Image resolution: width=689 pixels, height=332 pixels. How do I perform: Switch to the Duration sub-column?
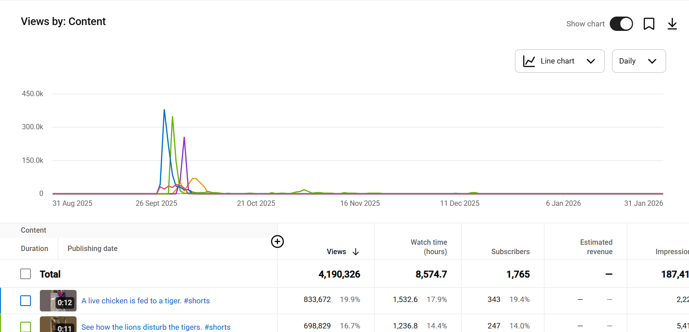(x=34, y=249)
